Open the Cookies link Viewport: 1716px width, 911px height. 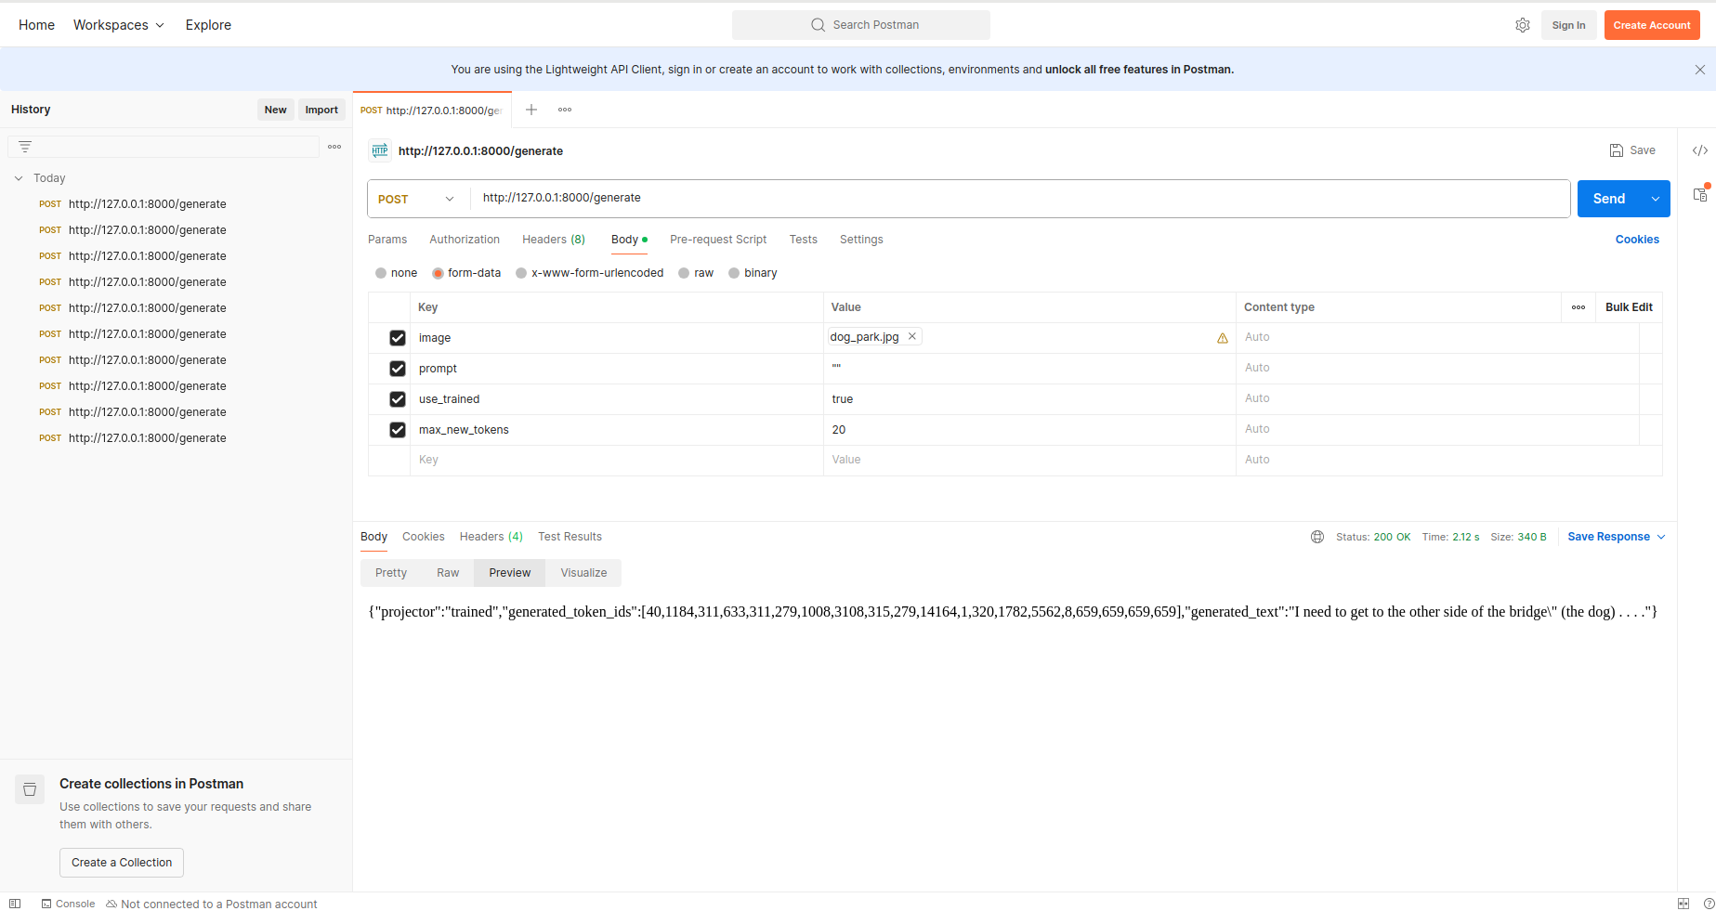click(1637, 240)
